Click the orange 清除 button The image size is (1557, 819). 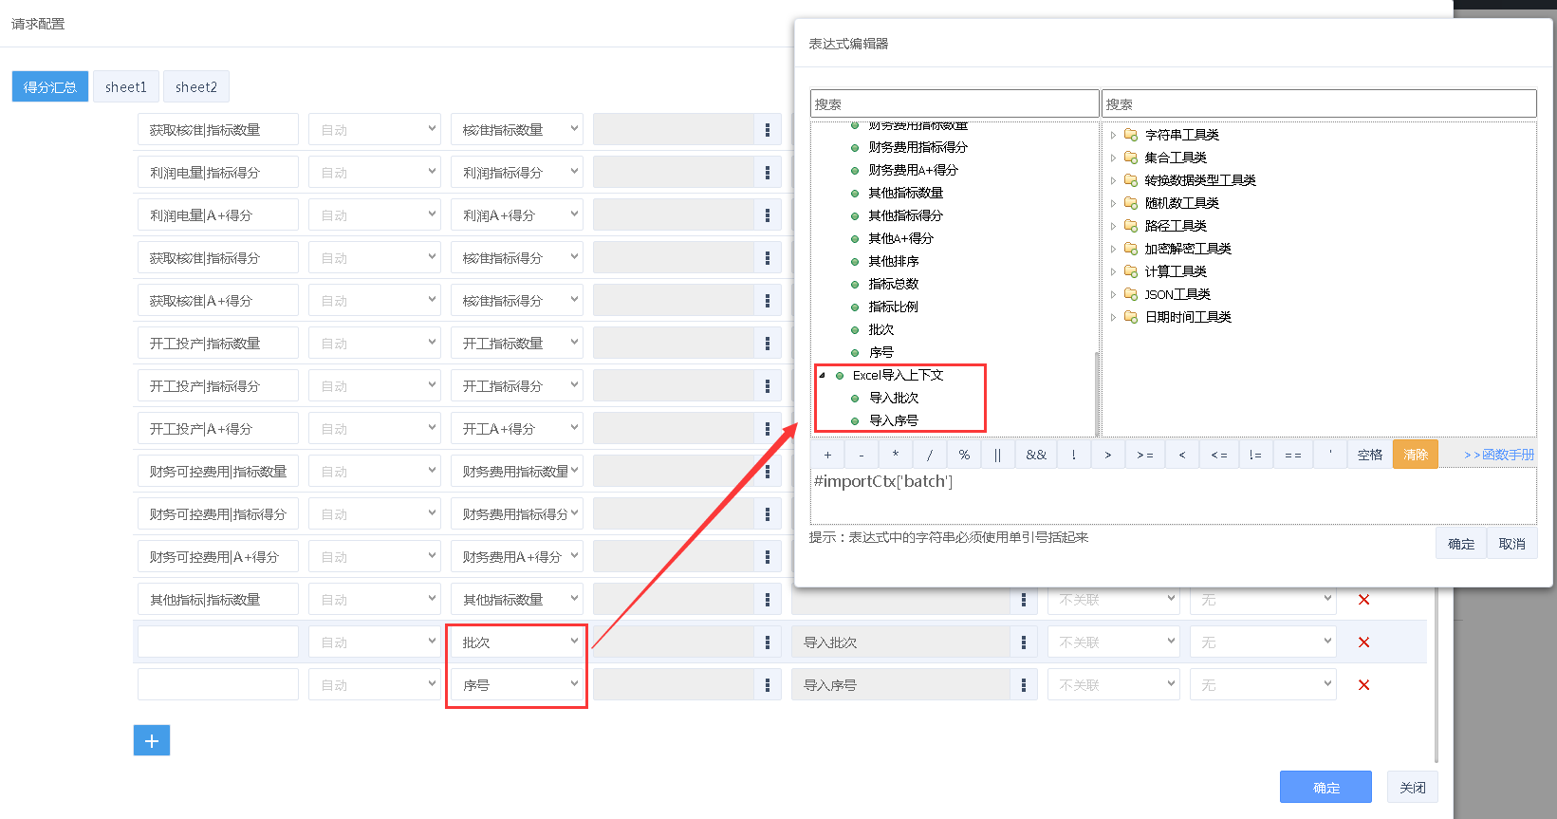[x=1415, y=455]
